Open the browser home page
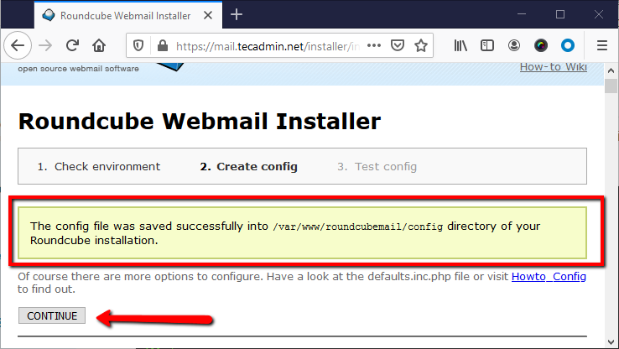The width and height of the screenshot is (619, 349). (x=99, y=46)
